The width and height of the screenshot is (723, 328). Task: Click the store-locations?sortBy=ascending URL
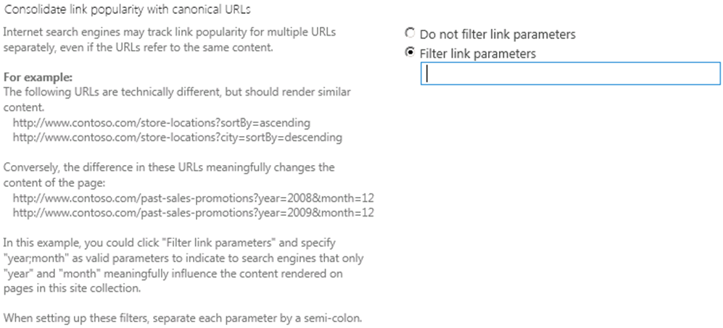[x=162, y=122]
